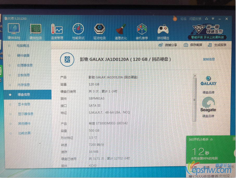Click 生成报表 generate report
236x178 pixels.
tap(217, 45)
